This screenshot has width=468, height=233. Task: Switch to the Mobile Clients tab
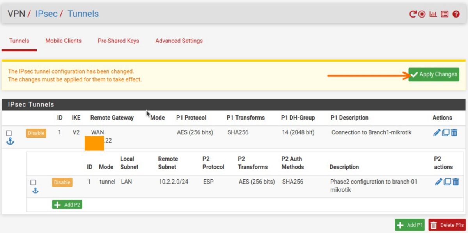point(63,41)
